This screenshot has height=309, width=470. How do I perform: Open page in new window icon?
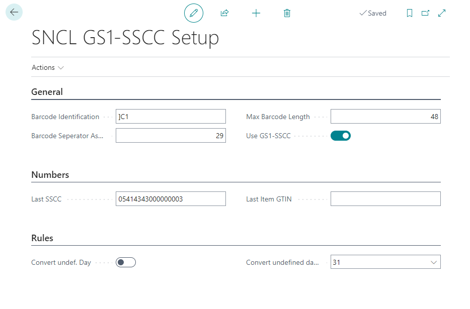425,13
